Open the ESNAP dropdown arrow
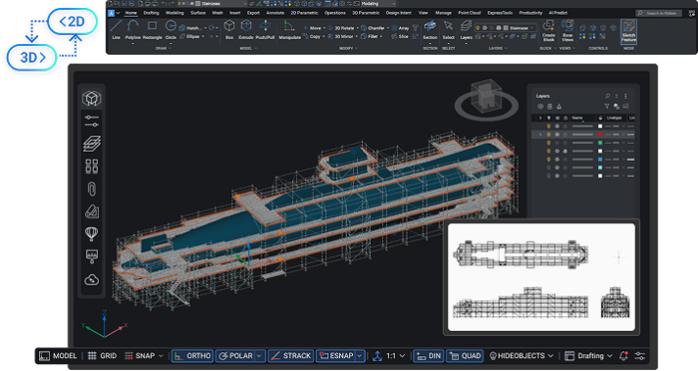 coord(360,356)
